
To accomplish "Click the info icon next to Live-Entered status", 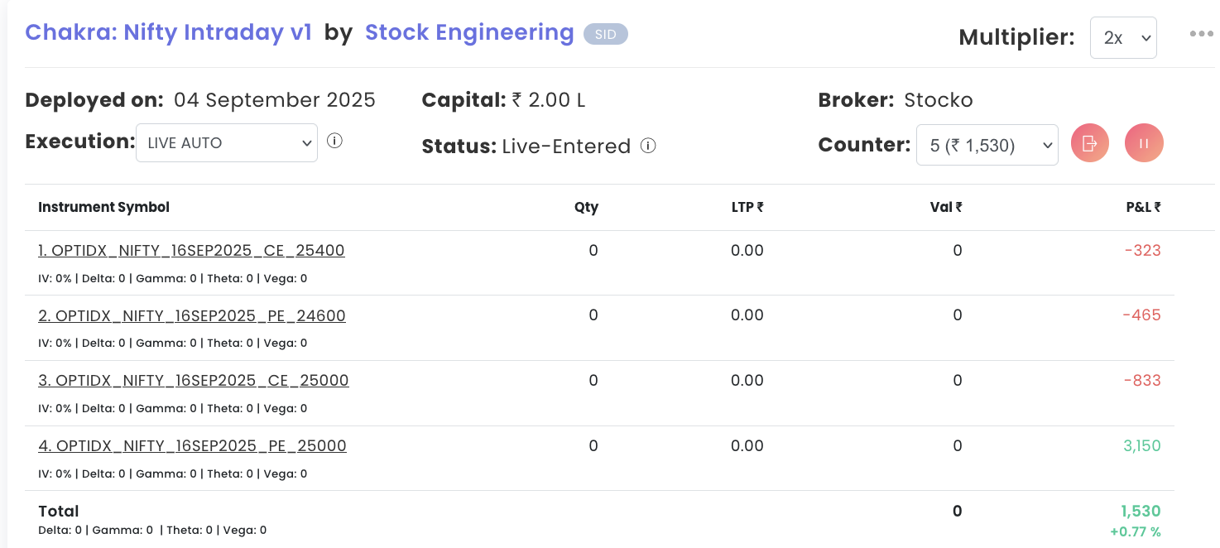I will click(x=649, y=146).
